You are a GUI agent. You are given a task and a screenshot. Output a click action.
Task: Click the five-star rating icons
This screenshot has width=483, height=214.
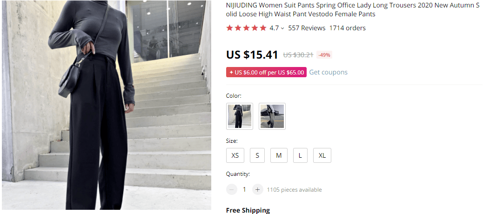[x=246, y=28]
